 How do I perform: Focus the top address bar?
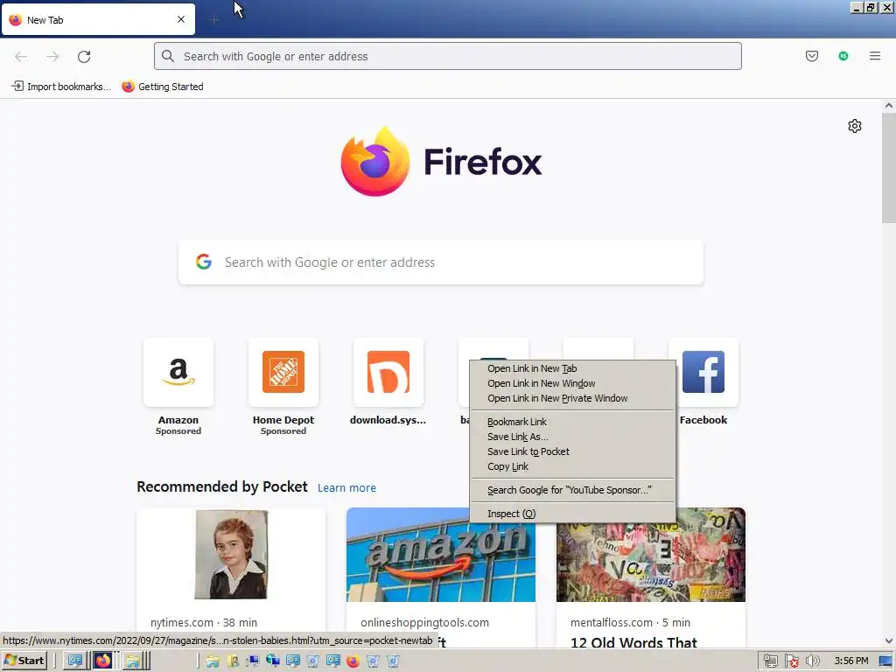(x=447, y=56)
